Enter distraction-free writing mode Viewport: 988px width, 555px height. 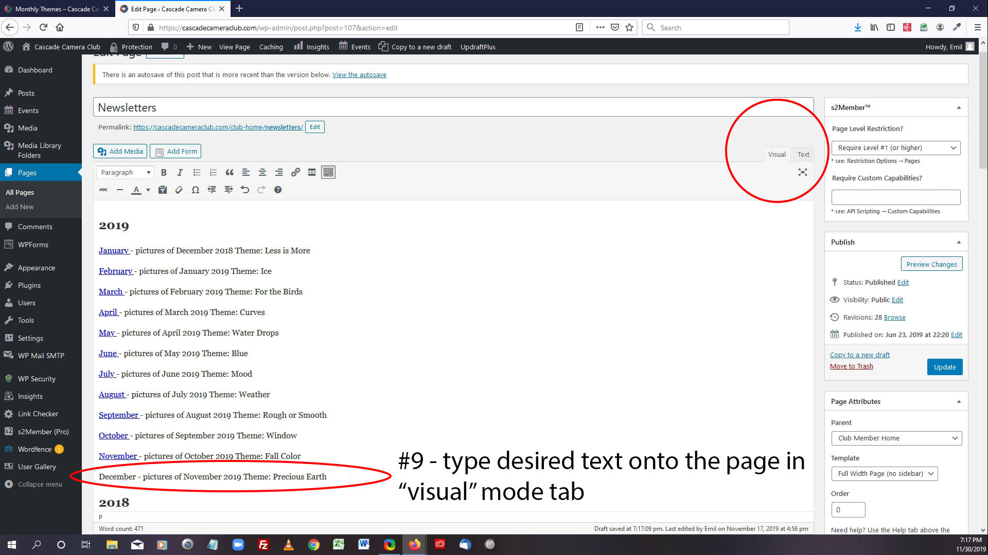[802, 173]
